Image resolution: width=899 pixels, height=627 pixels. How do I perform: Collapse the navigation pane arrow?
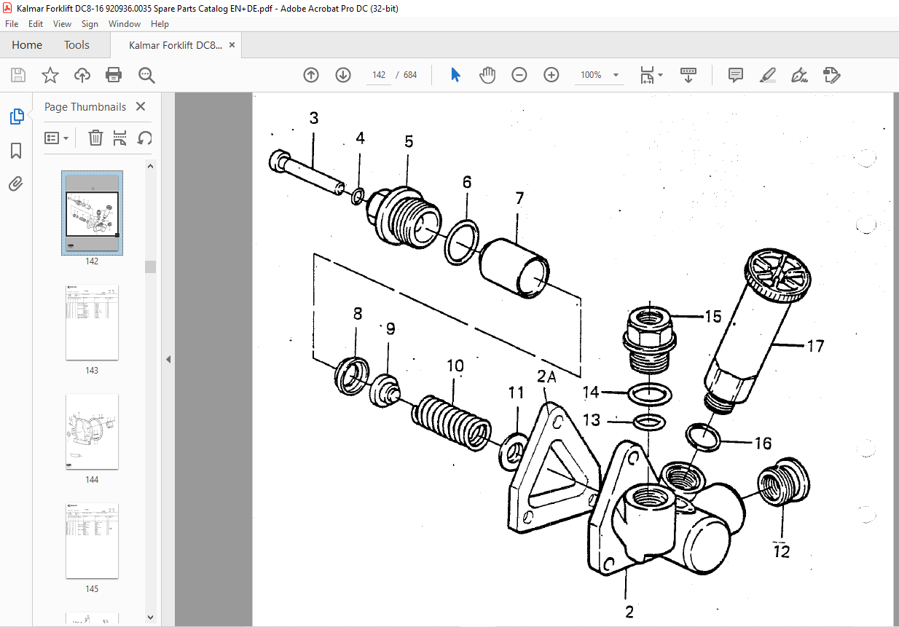click(x=169, y=359)
